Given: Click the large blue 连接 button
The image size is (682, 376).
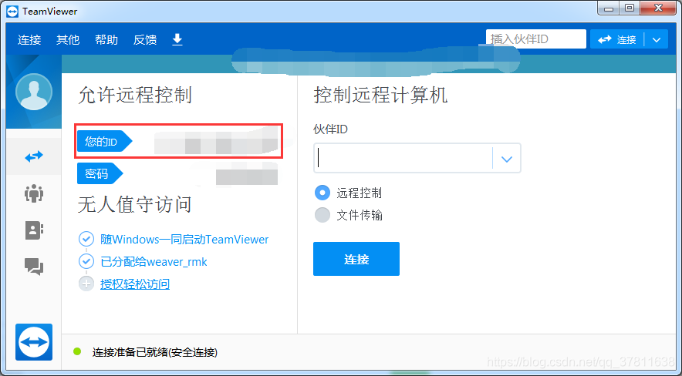Looking at the screenshot, I should (x=356, y=259).
